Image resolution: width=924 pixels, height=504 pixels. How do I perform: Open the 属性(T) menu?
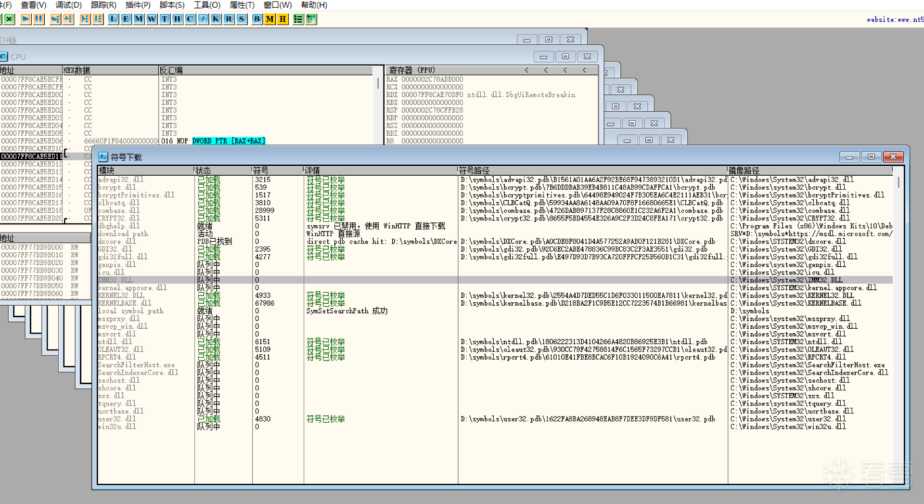coord(242,5)
